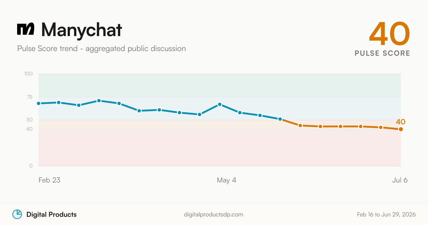Click the 100 y-axis label
The image size is (428, 225).
(x=29, y=74)
